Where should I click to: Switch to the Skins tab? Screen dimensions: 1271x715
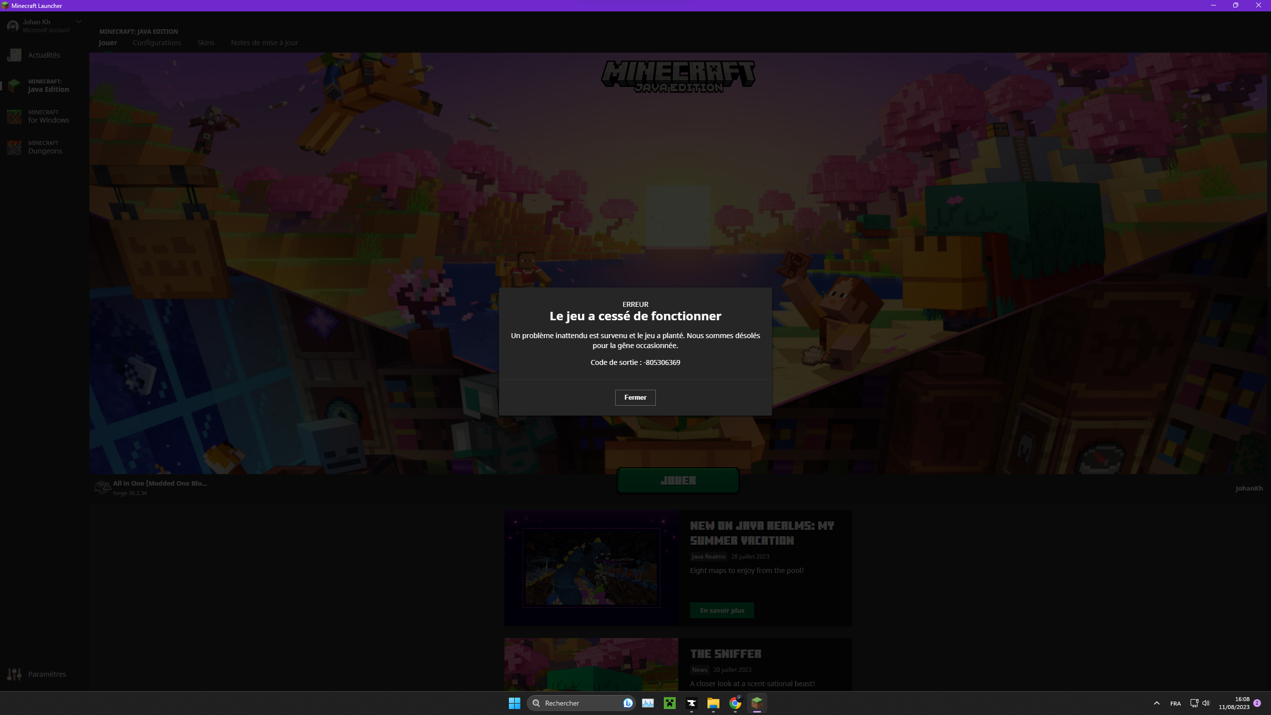tap(206, 43)
